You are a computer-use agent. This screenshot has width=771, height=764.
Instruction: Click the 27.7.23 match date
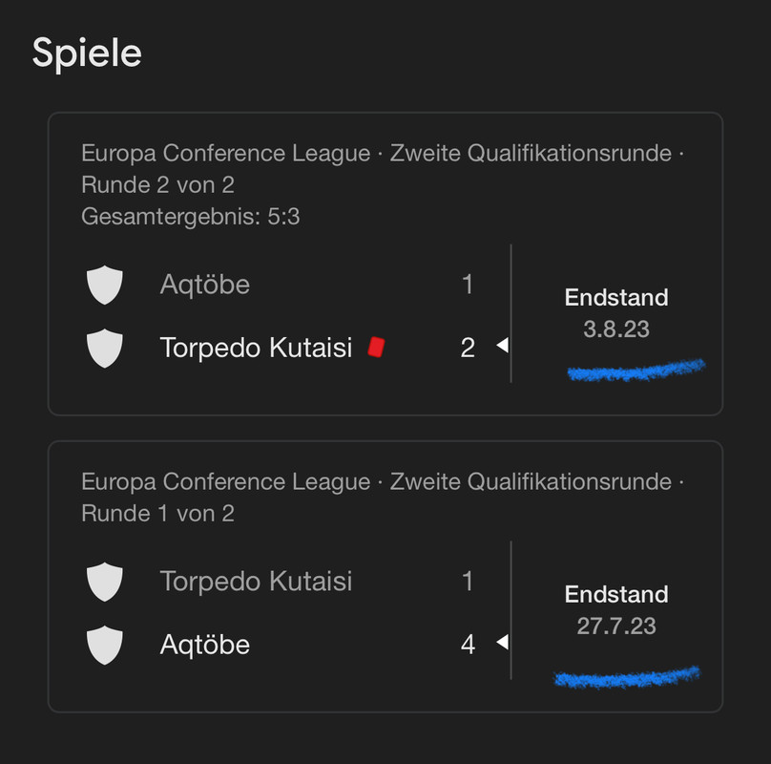pos(616,626)
